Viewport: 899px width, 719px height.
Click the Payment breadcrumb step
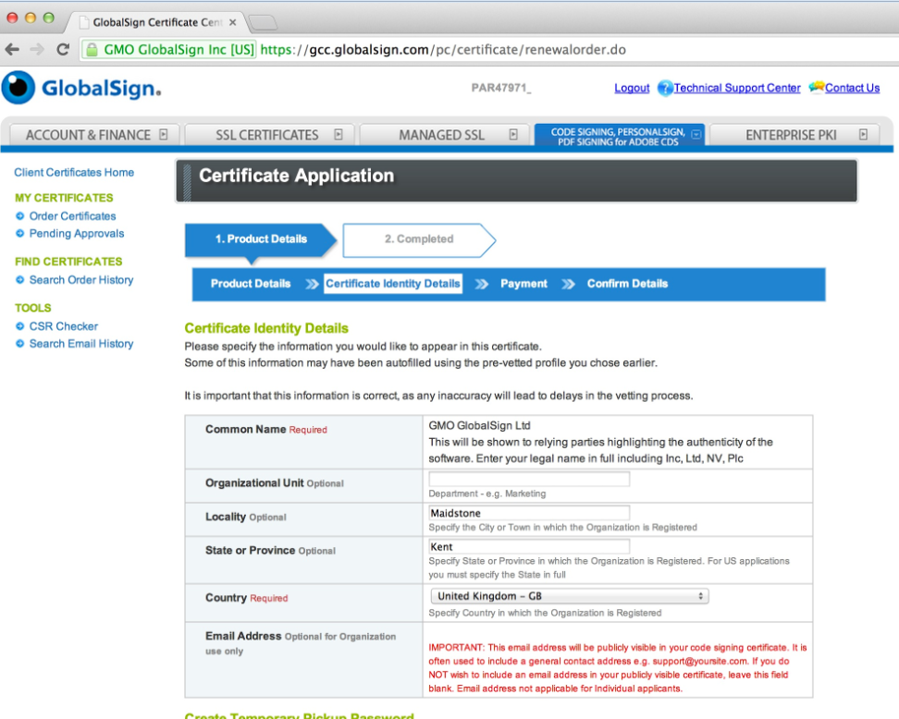click(x=523, y=284)
